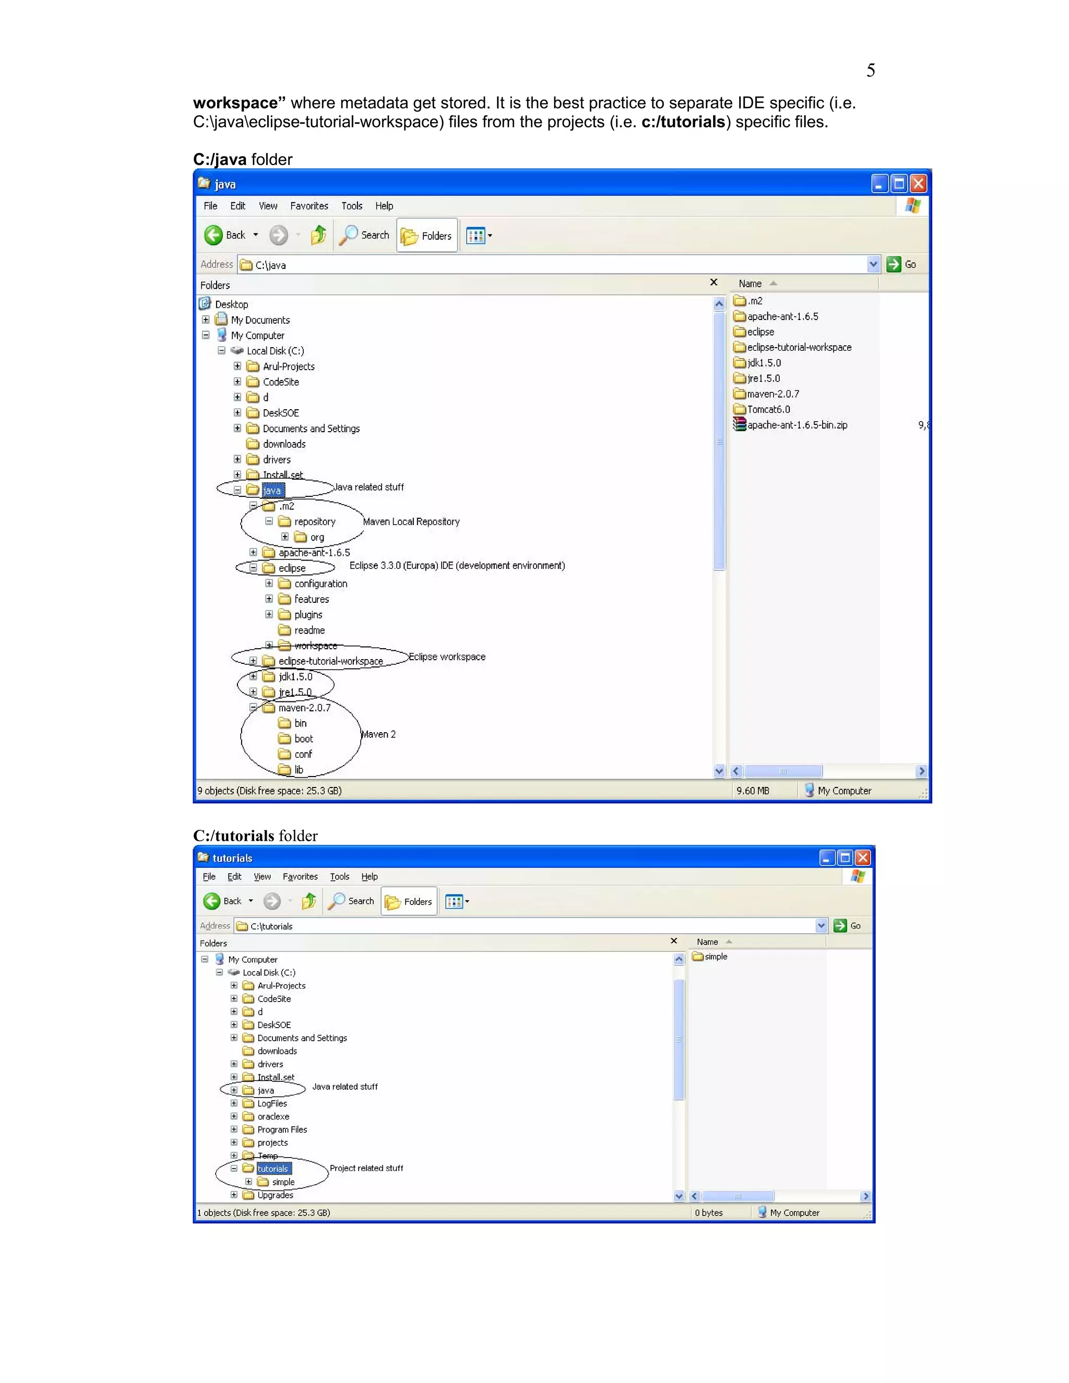Viewport: 1069px width, 1383px height.
Task: Close Folders pane in java window
Action: pos(714,282)
